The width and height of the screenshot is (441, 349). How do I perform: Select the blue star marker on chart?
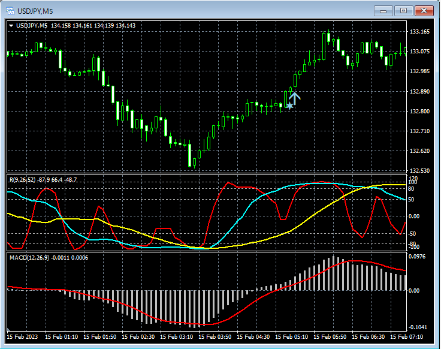coord(289,106)
